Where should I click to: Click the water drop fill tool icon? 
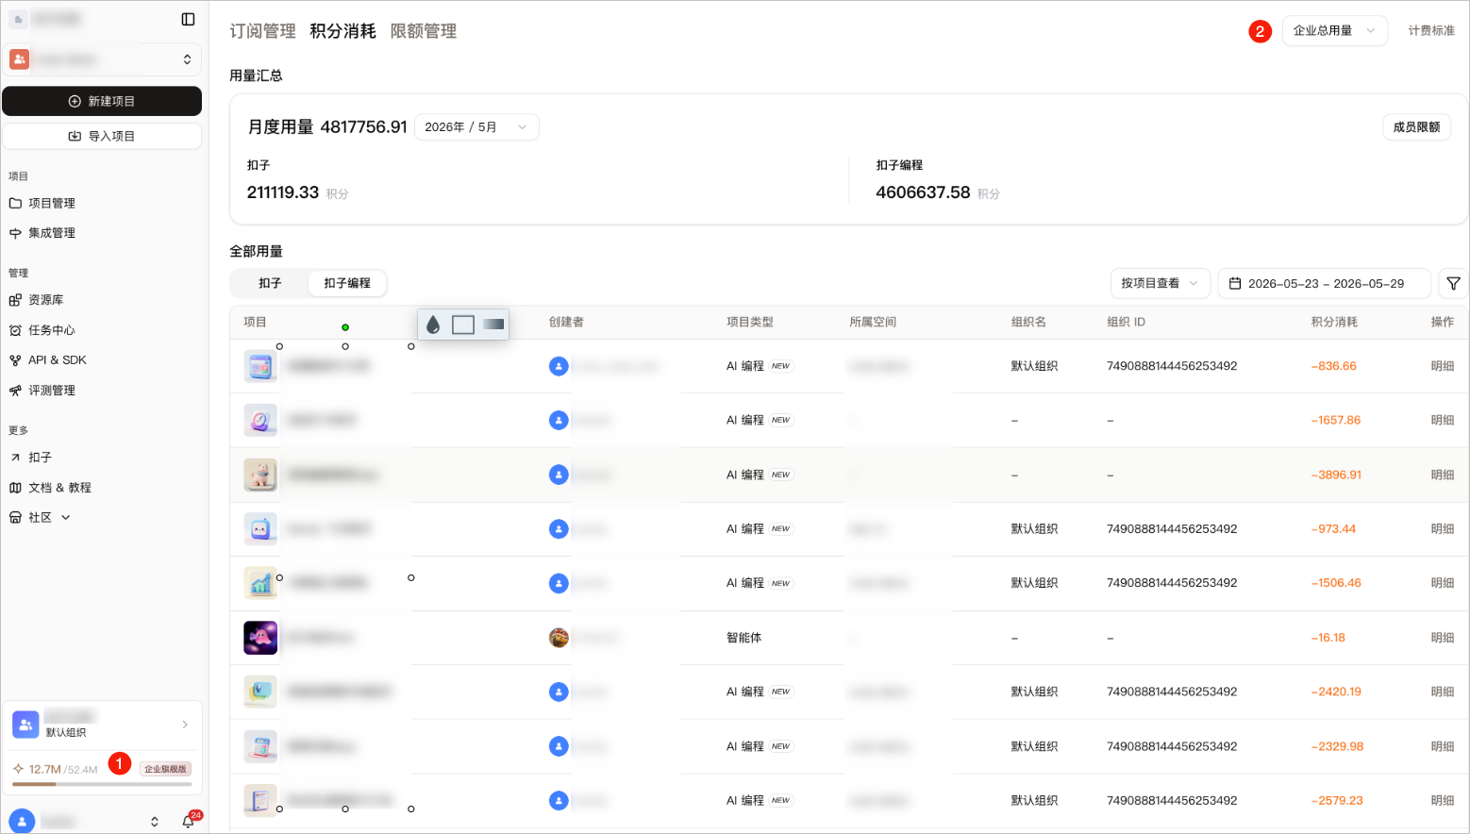coord(433,325)
